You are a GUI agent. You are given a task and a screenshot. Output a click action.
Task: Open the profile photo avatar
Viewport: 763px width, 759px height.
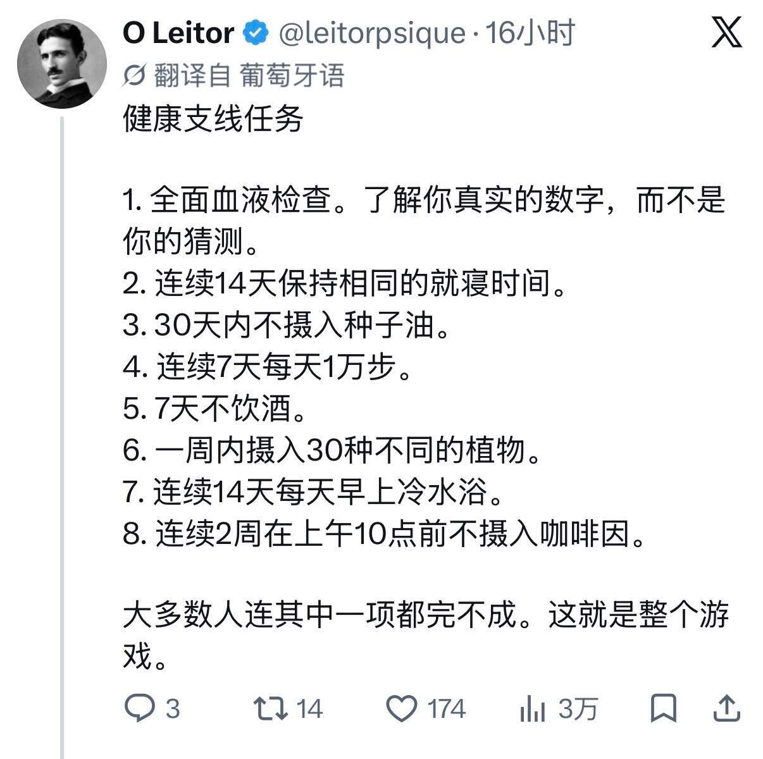pyautogui.click(x=61, y=64)
